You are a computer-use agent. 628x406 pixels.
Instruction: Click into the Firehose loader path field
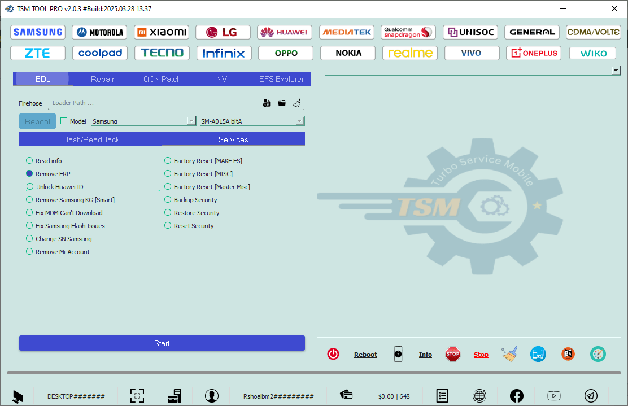(x=152, y=103)
